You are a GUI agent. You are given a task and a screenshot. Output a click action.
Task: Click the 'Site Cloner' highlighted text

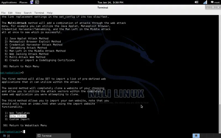(18, 116)
